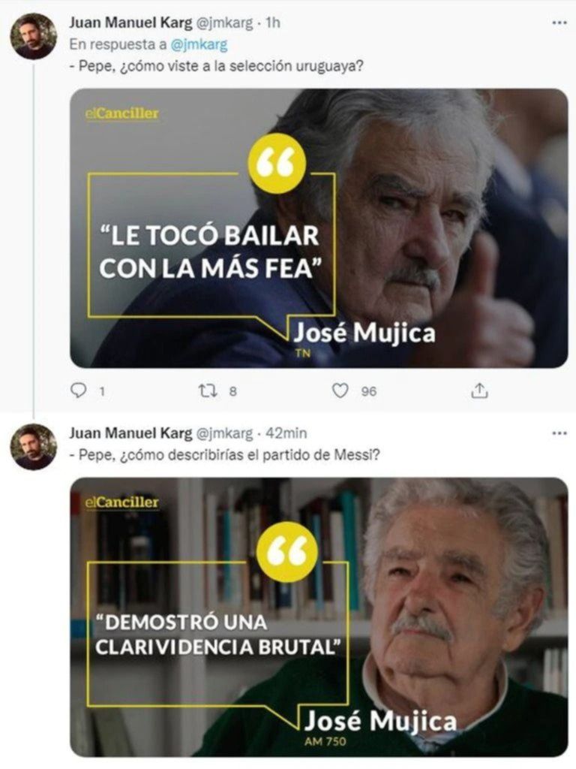Open the three-dot menu of second tweet
The image size is (576, 769).
[559, 433]
